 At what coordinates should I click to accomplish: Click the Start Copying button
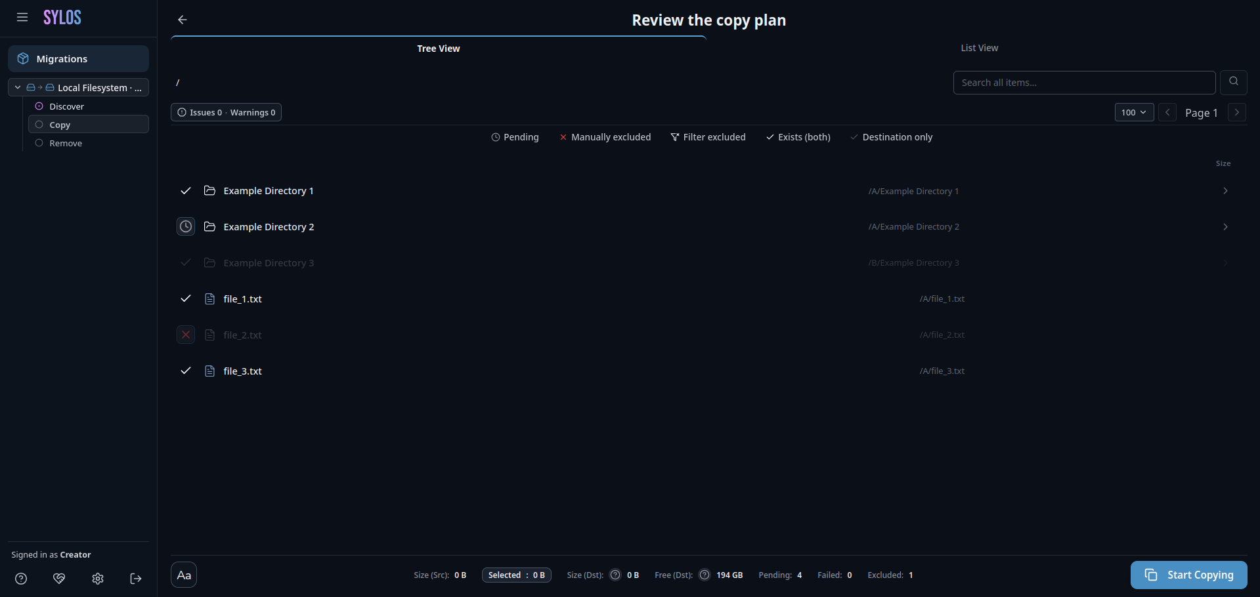click(x=1188, y=575)
